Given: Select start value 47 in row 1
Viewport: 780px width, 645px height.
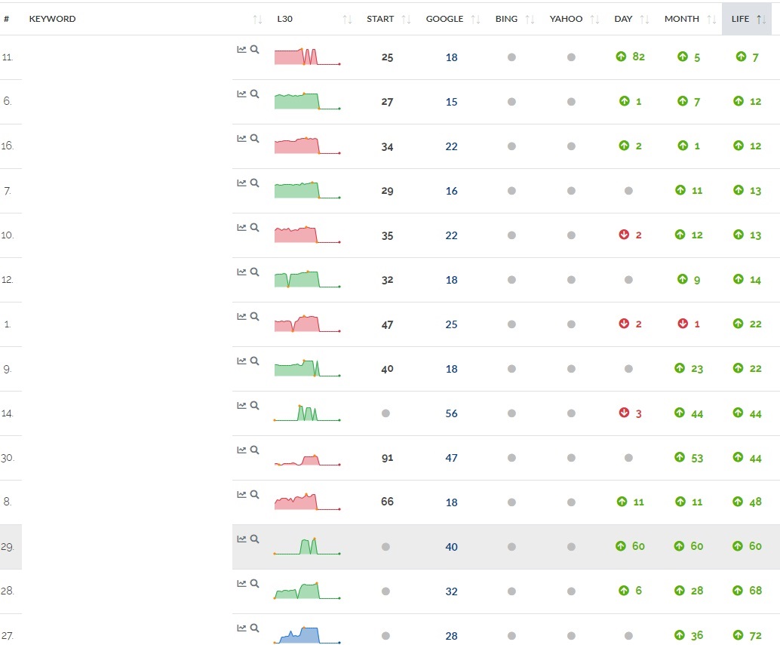Looking at the screenshot, I should (388, 324).
